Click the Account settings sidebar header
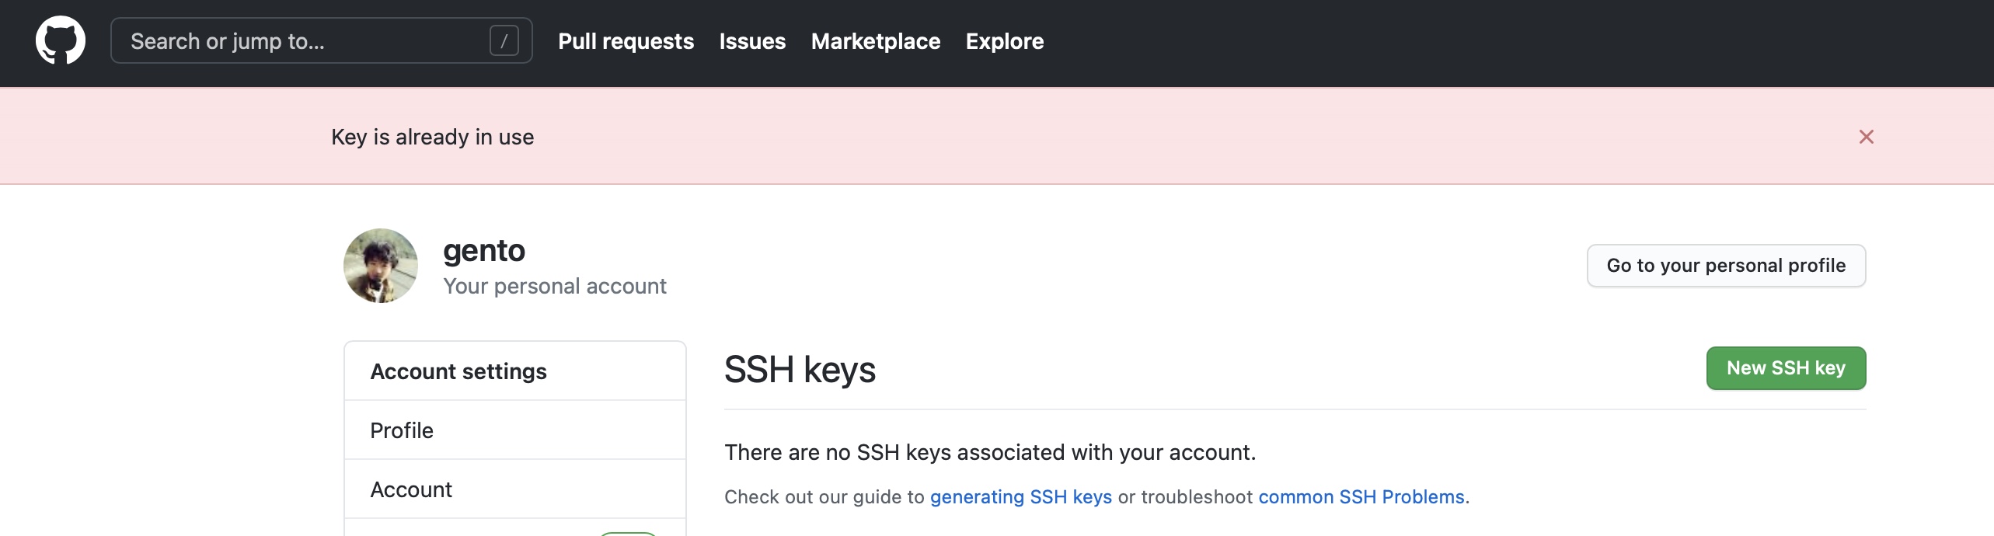The width and height of the screenshot is (1994, 536). (x=458, y=371)
